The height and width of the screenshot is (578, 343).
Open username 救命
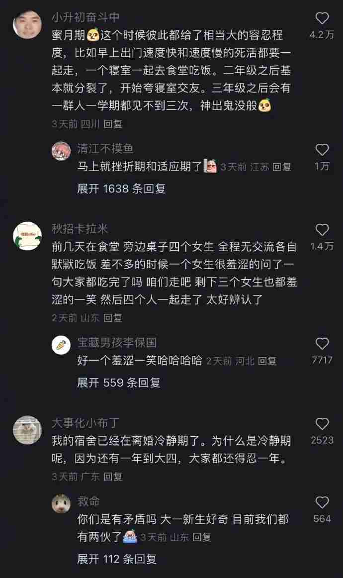click(88, 501)
